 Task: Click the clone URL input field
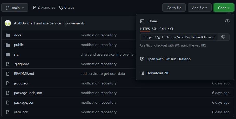179,37
